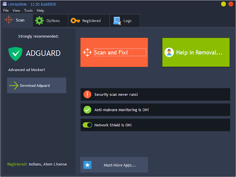Click the Logs document hourglass icon

(x=117, y=21)
